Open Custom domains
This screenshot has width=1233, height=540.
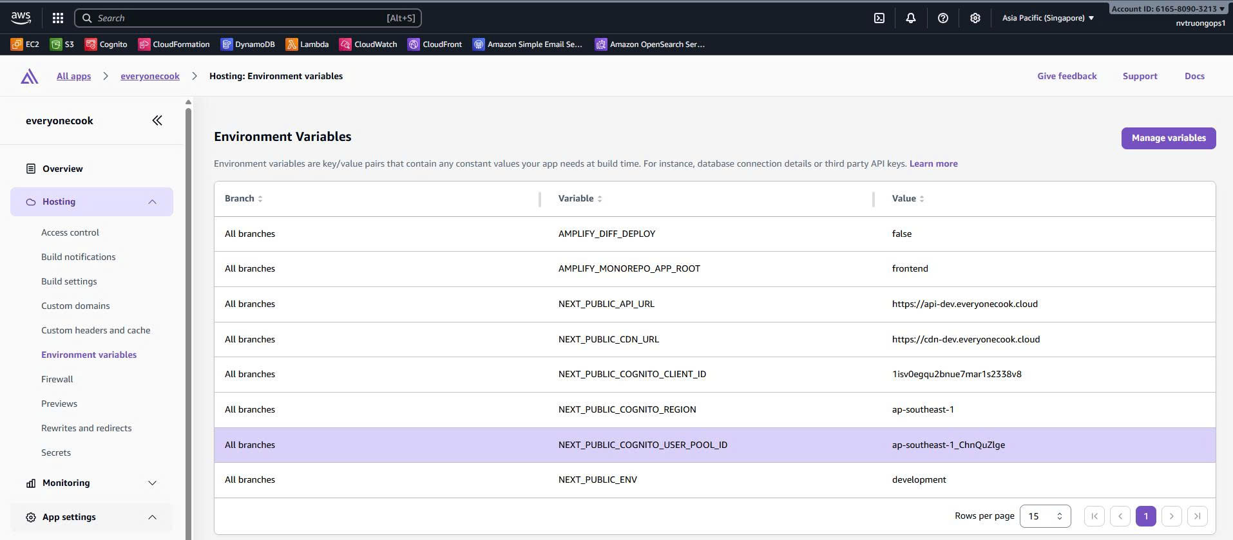[x=75, y=306]
